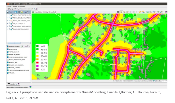The width and height of the screenshot is (175, 103).
Task: Click the previous map extent icon
Action: (158, 12)
